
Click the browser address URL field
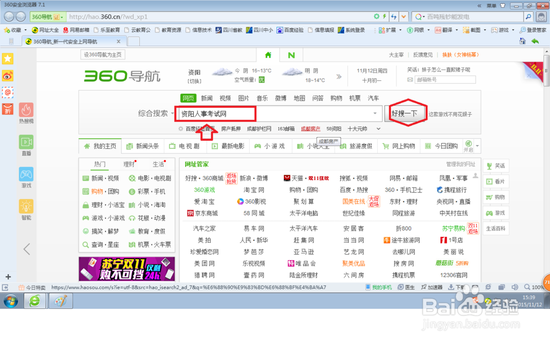tap(219, 16)
